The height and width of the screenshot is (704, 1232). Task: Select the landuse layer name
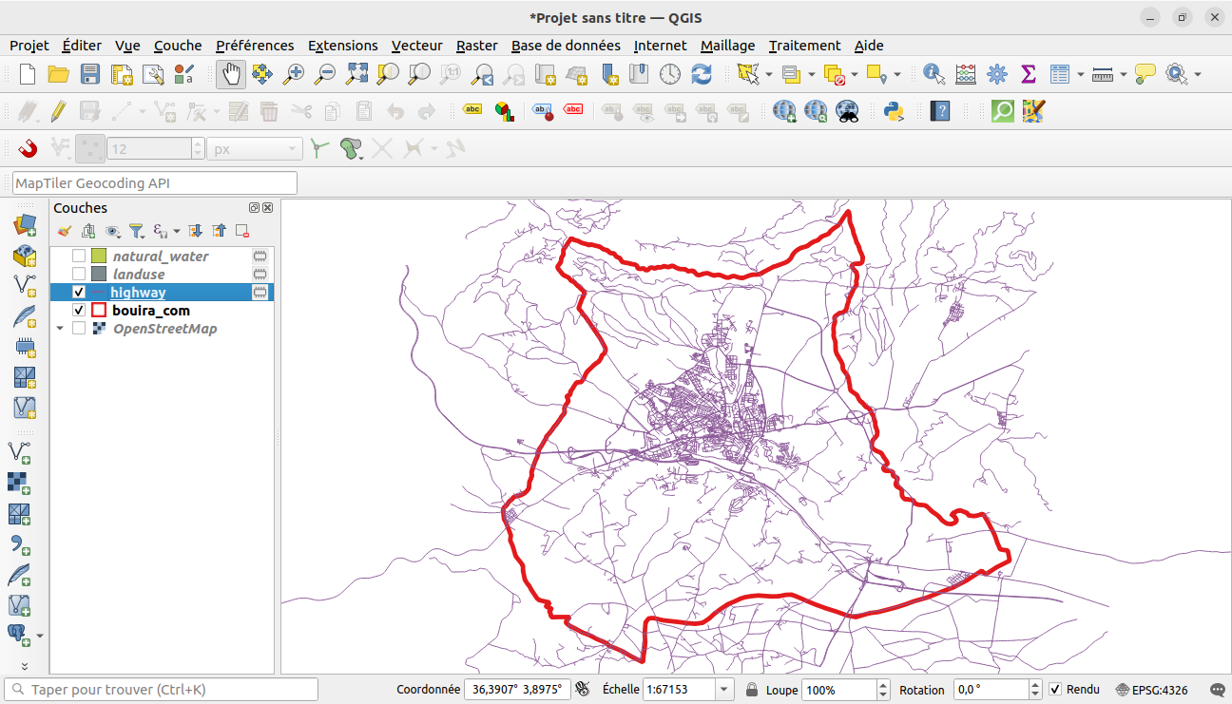pyautogui.click(x=139, y=275)
